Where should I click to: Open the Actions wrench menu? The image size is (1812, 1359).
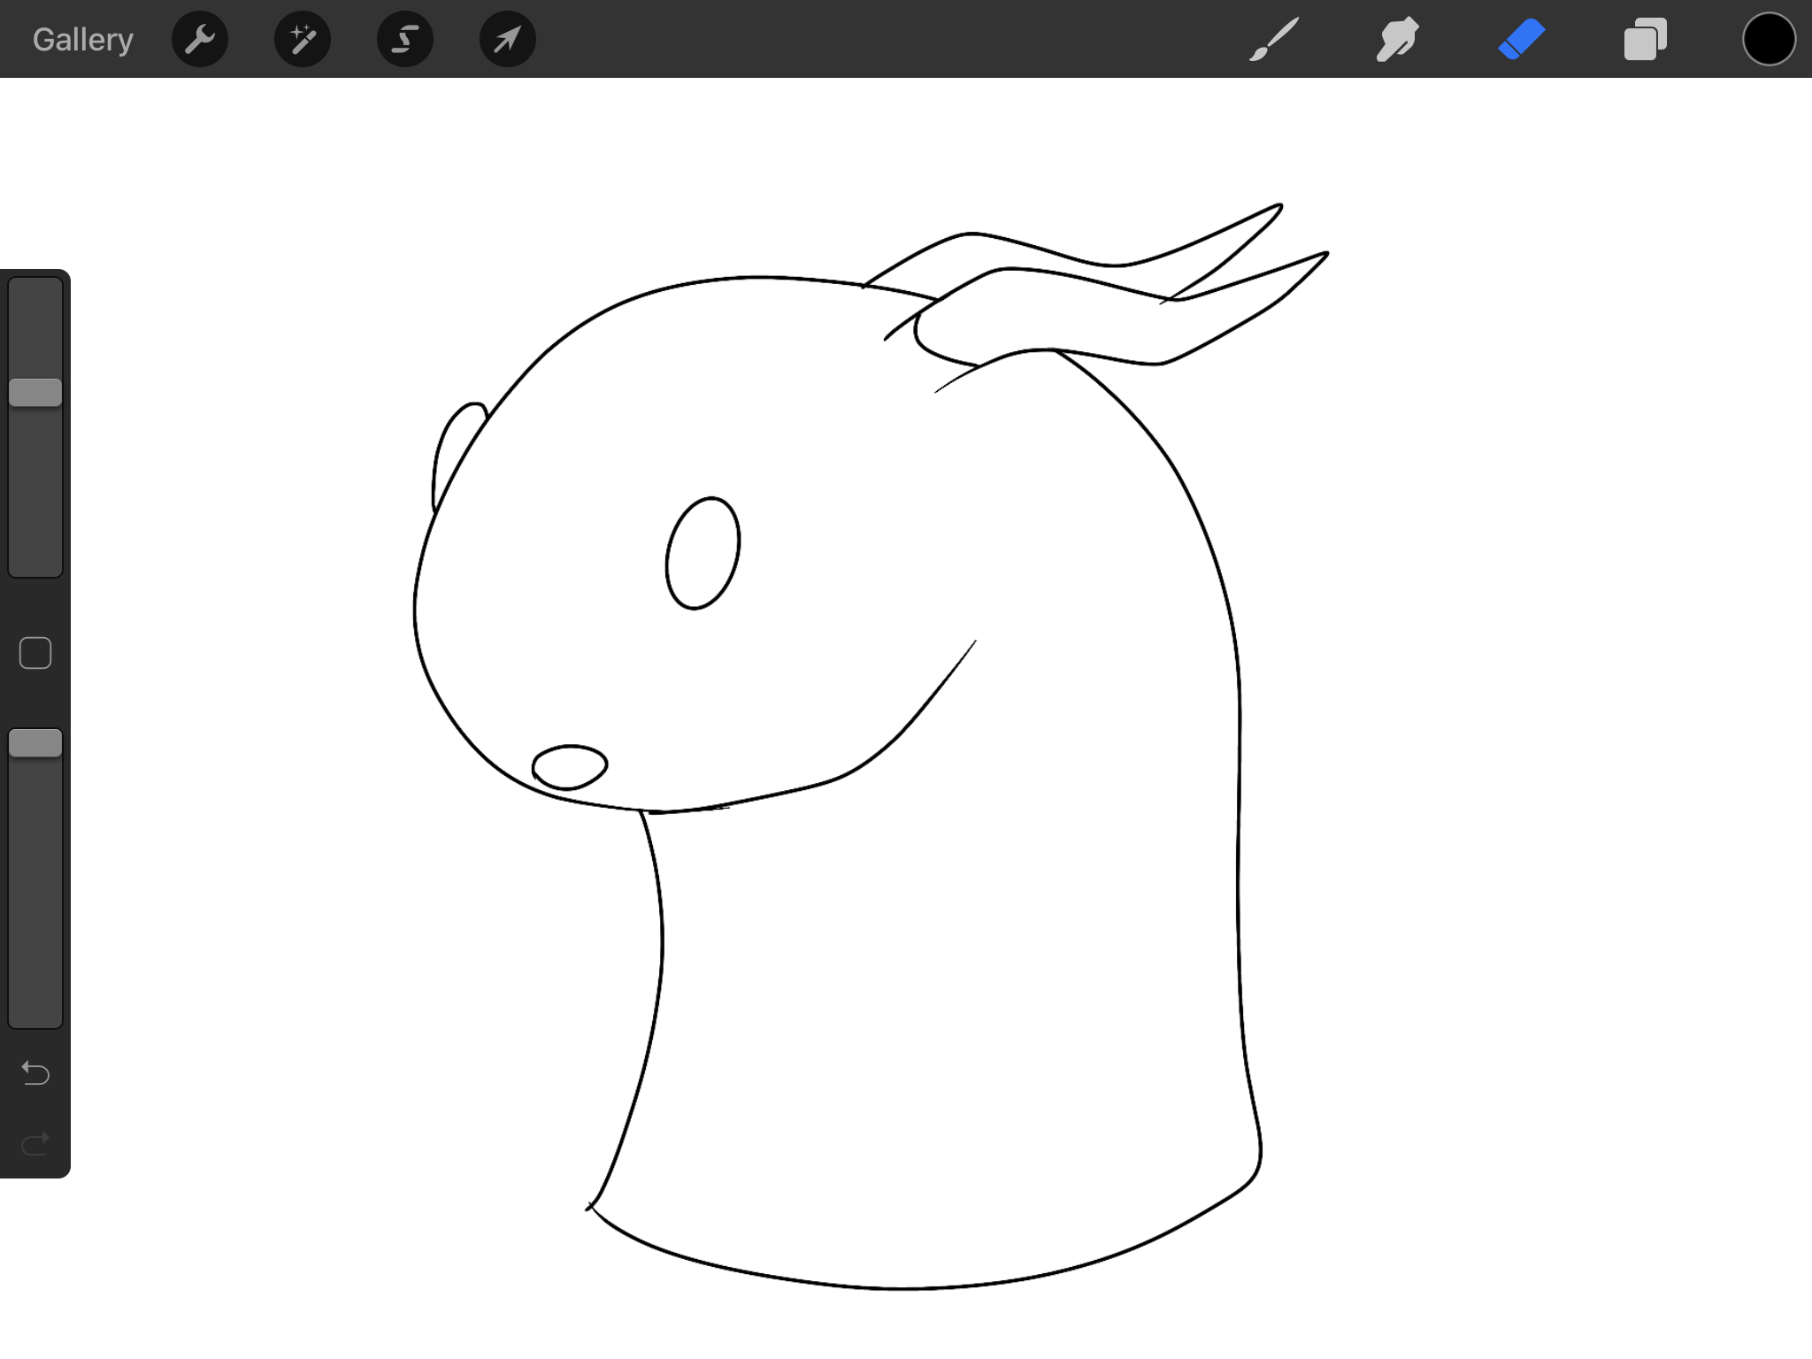click(x=200, y=40)
